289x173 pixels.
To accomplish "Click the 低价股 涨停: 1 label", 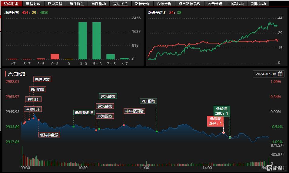I will pos(215,121).
